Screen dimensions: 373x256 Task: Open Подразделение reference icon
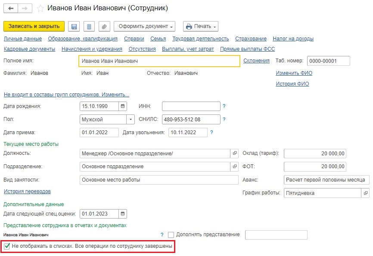[235, 167]
